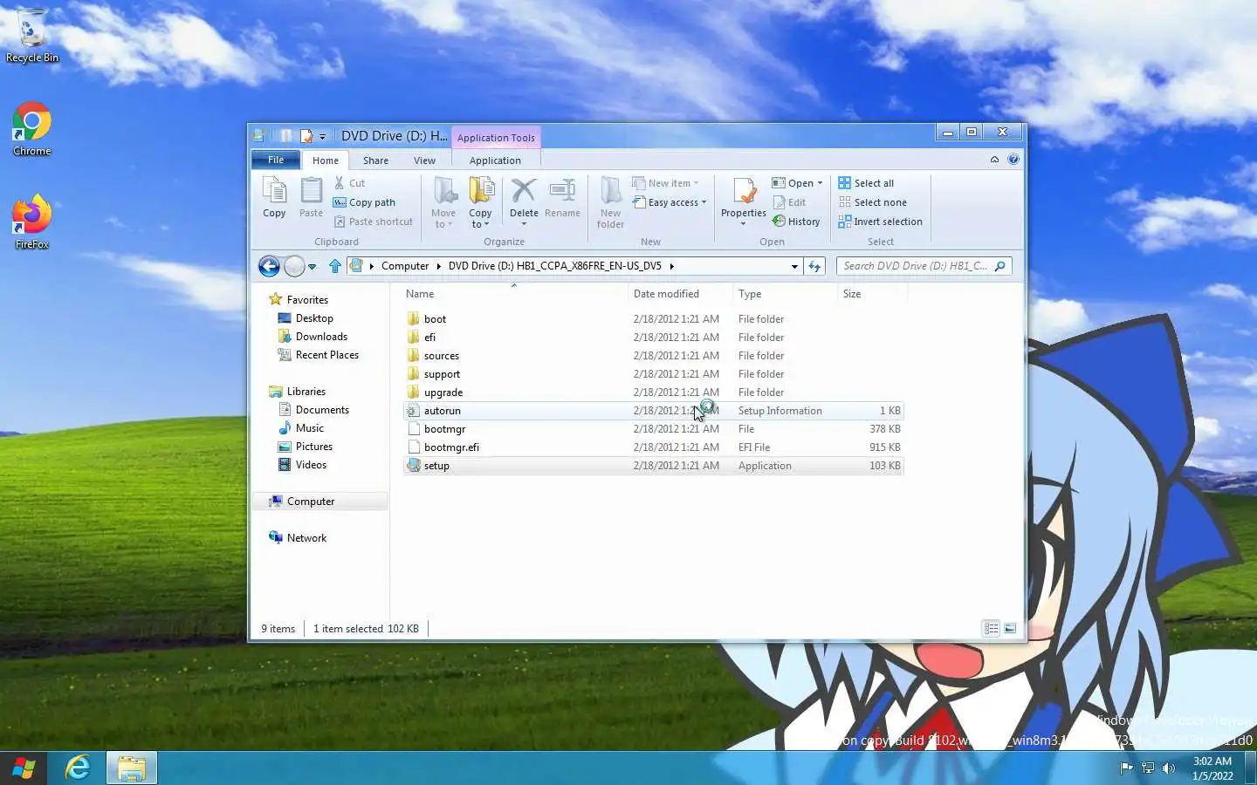Screen dimensions: 1257x785
Task: Click the Refresh button by address bar
Action: coord(814,266)
